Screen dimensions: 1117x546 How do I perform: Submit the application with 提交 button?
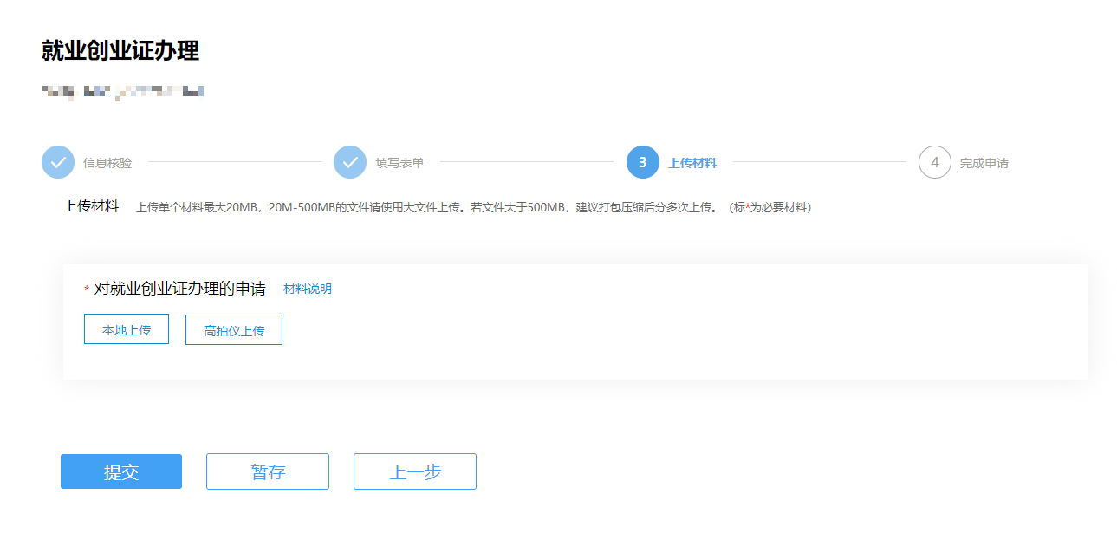[x=121, y=471]
